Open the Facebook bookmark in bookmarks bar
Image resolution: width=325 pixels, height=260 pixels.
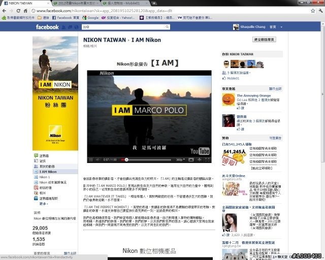pos(66,18)
